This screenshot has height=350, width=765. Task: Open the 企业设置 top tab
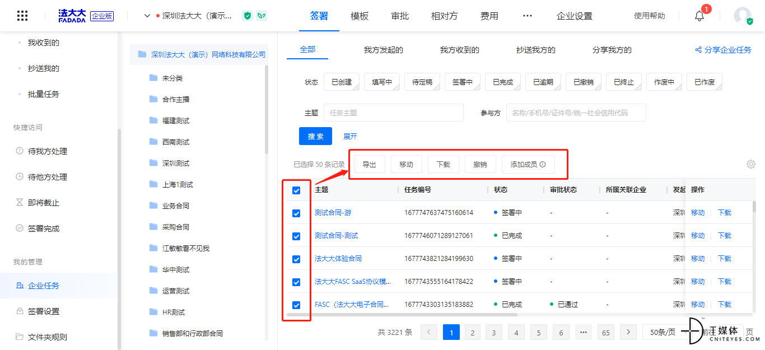tap(575, 16)
